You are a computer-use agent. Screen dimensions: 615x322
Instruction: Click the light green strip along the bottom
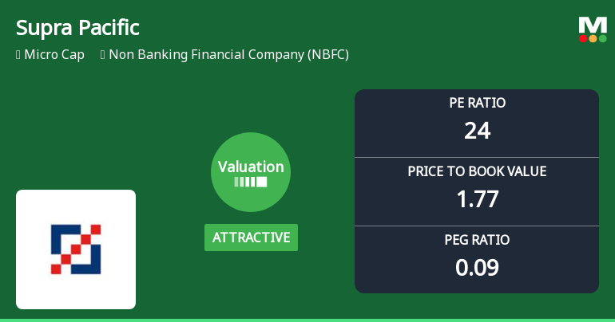(x=307, y=320)
